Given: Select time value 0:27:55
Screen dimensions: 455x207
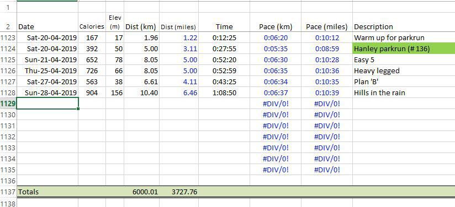Looking at the screenshot, I should pos(224,48).
